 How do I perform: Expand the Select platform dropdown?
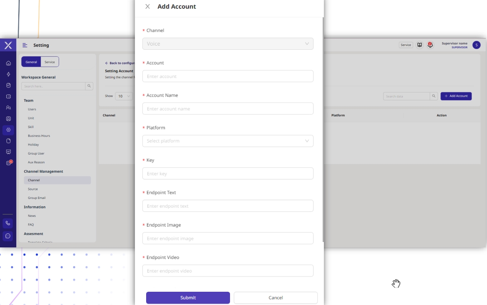pyautogui.click(x=228, y=141)
